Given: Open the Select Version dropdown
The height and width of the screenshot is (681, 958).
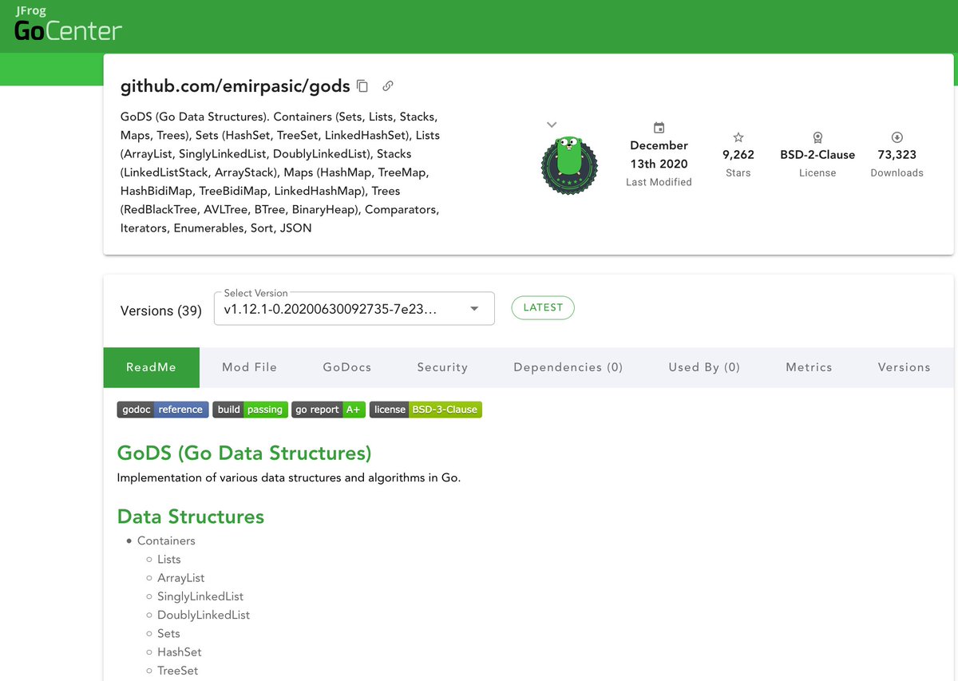Looking at the screenshot, I should (354, 309).
